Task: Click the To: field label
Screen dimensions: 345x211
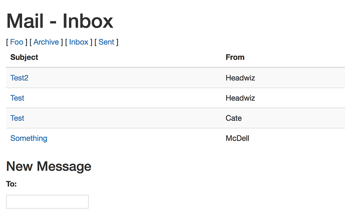Action: point(12,184)
